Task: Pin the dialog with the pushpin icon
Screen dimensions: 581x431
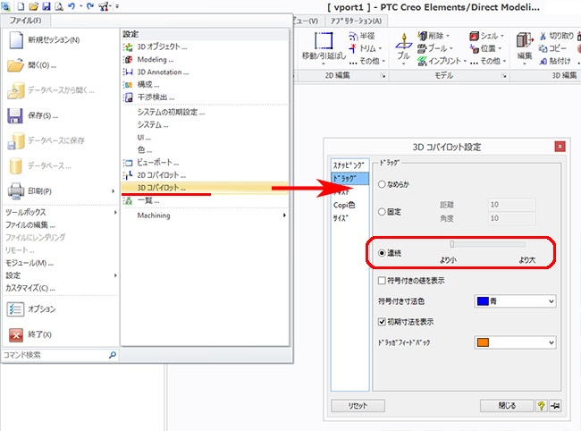Action: [557, 406]
